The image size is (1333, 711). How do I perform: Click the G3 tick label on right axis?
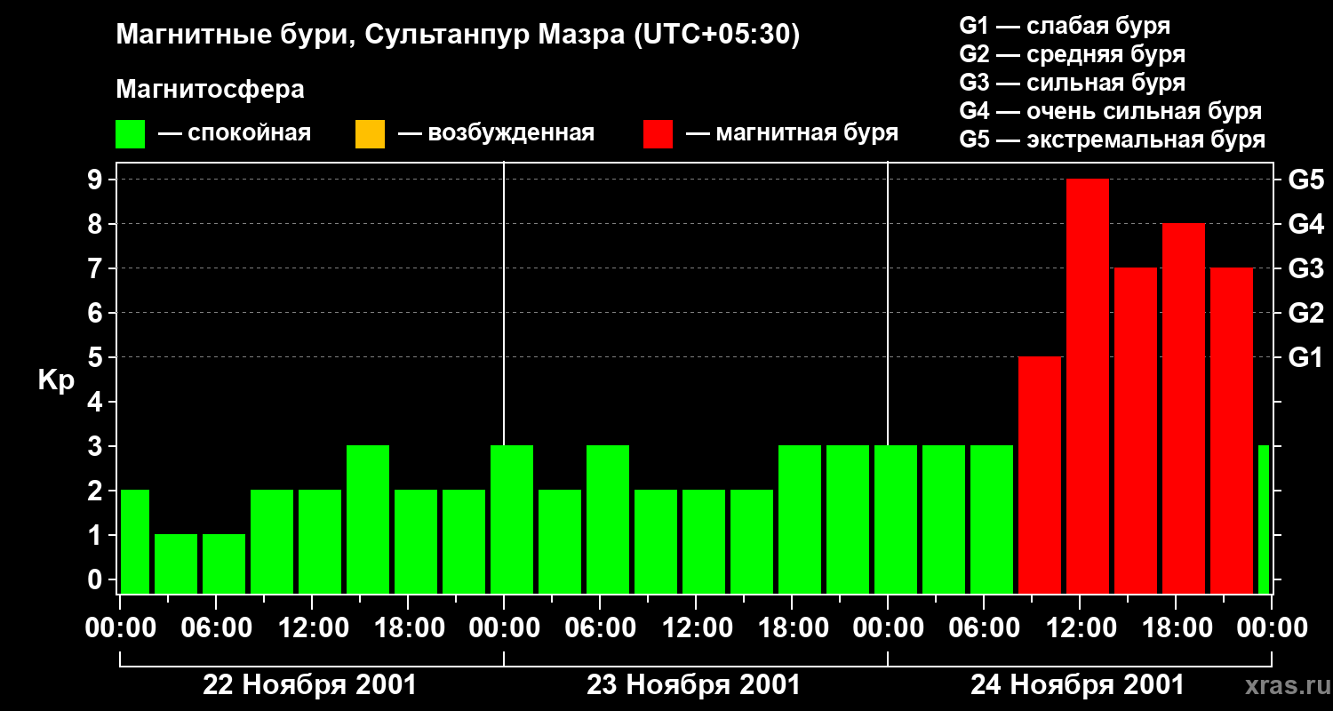[x=1305, y=269]
